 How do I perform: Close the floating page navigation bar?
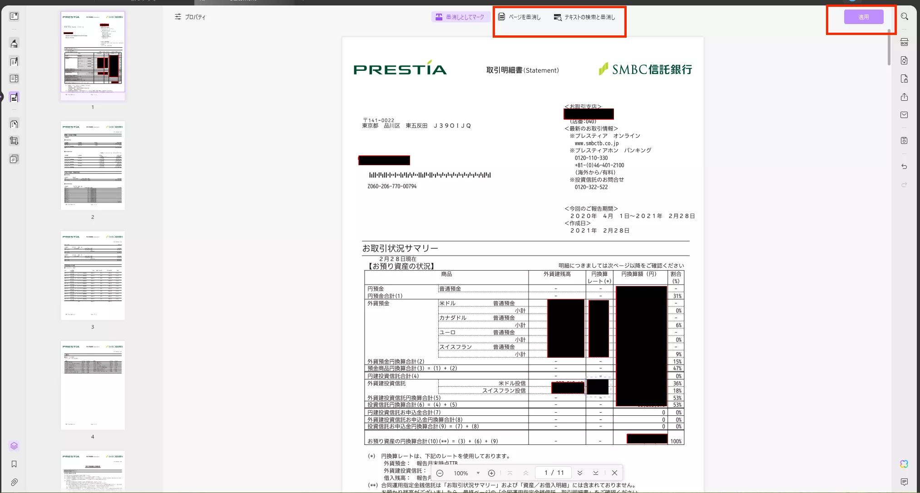click(x=614, y=473)
